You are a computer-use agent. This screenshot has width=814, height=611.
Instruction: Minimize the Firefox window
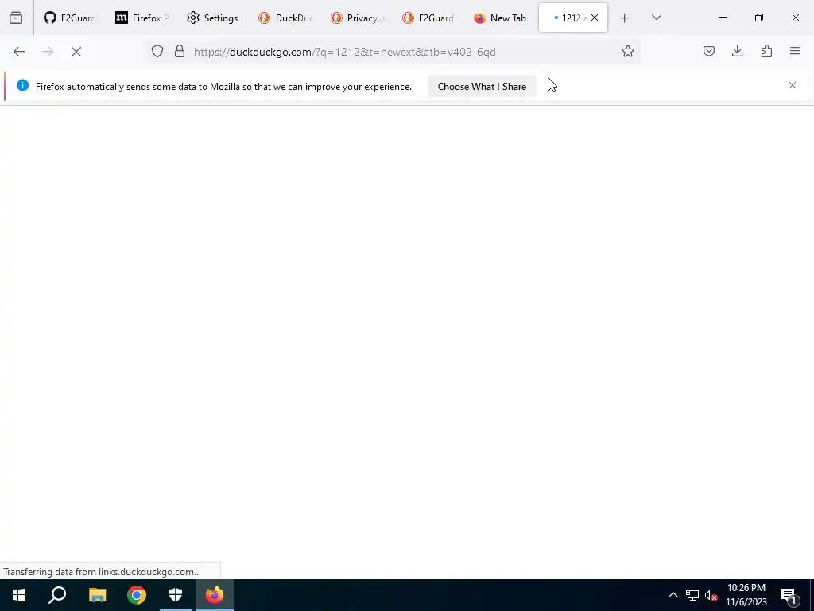pyautogui.click(x=722, y=18)
